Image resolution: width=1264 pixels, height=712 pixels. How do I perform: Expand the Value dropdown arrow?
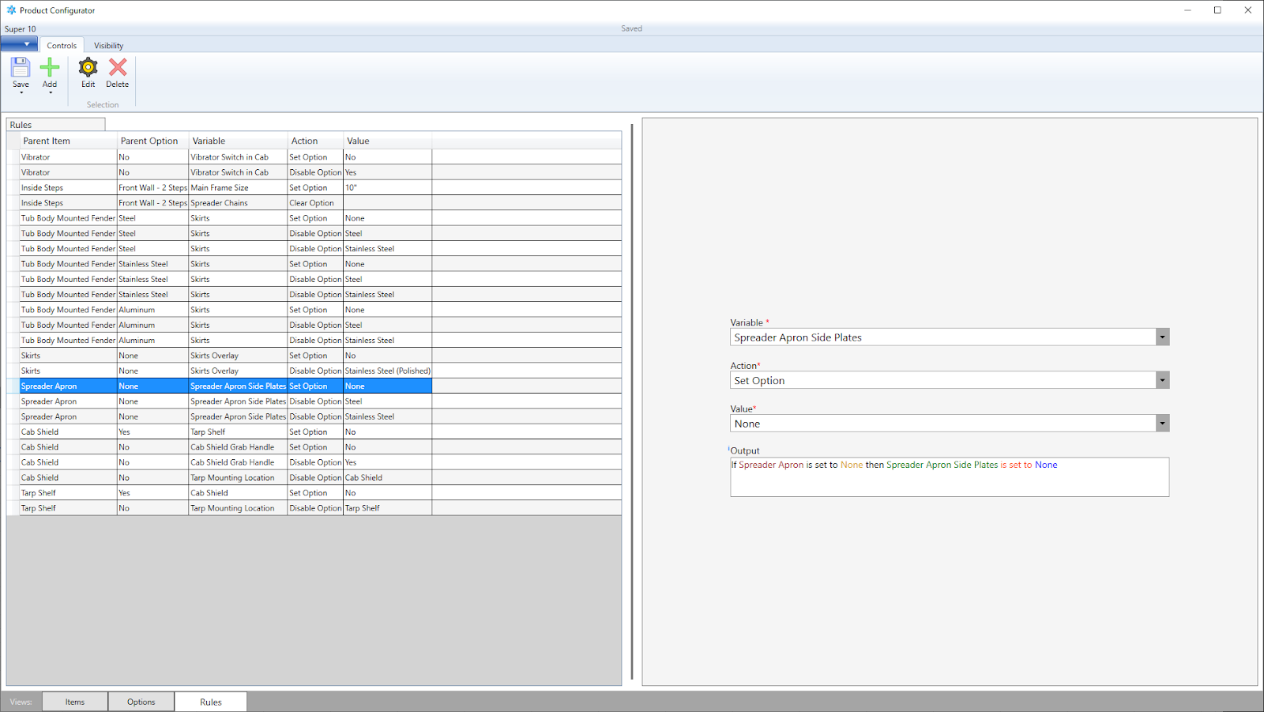[1162, 424]
